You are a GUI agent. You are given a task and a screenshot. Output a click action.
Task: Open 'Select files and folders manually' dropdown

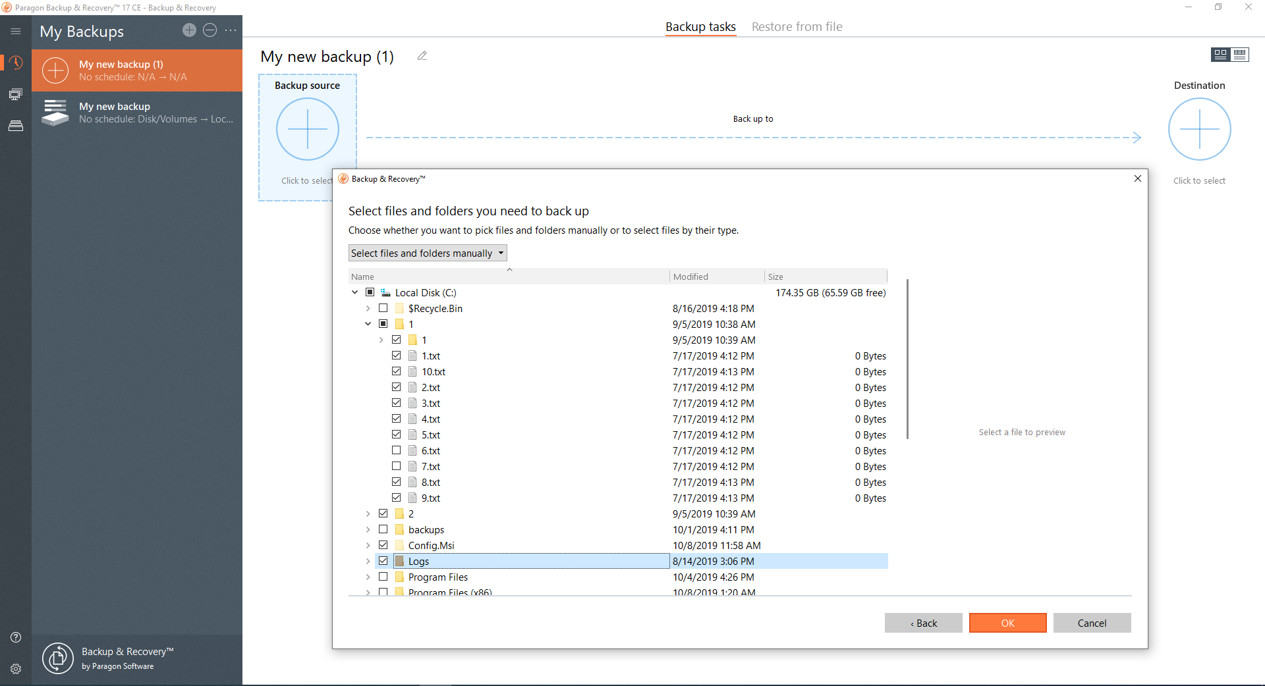428,253
